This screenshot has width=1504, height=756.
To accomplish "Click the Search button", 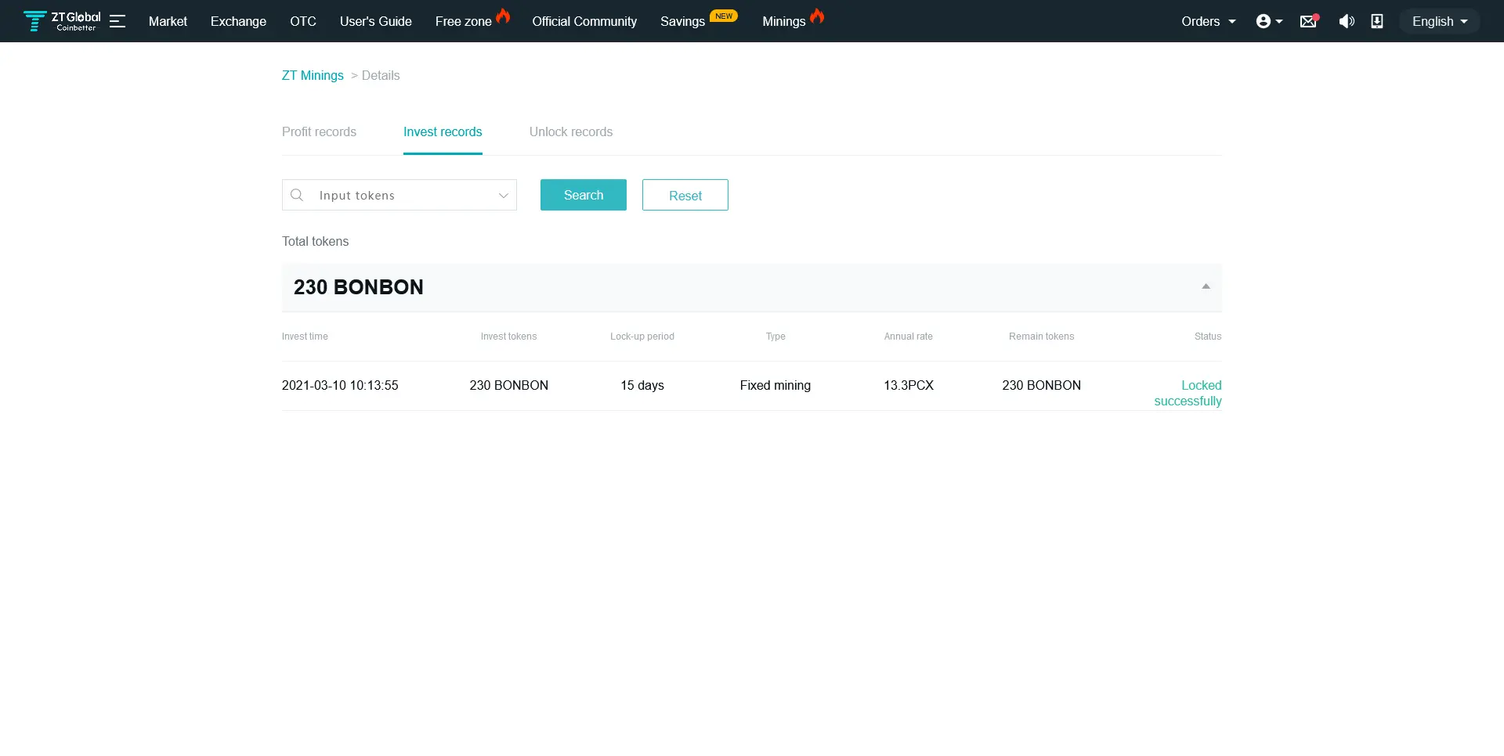I will [x=584, y=195].
